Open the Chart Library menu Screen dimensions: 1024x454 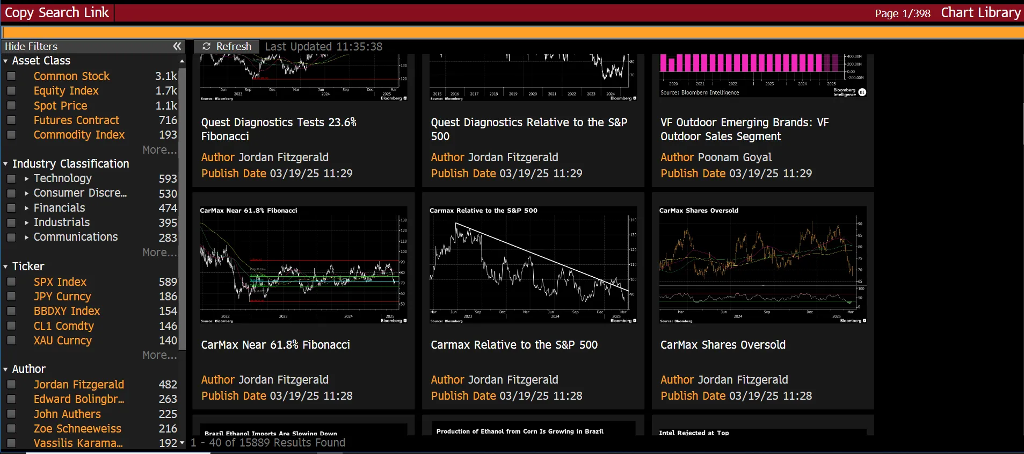pos(981,13)
